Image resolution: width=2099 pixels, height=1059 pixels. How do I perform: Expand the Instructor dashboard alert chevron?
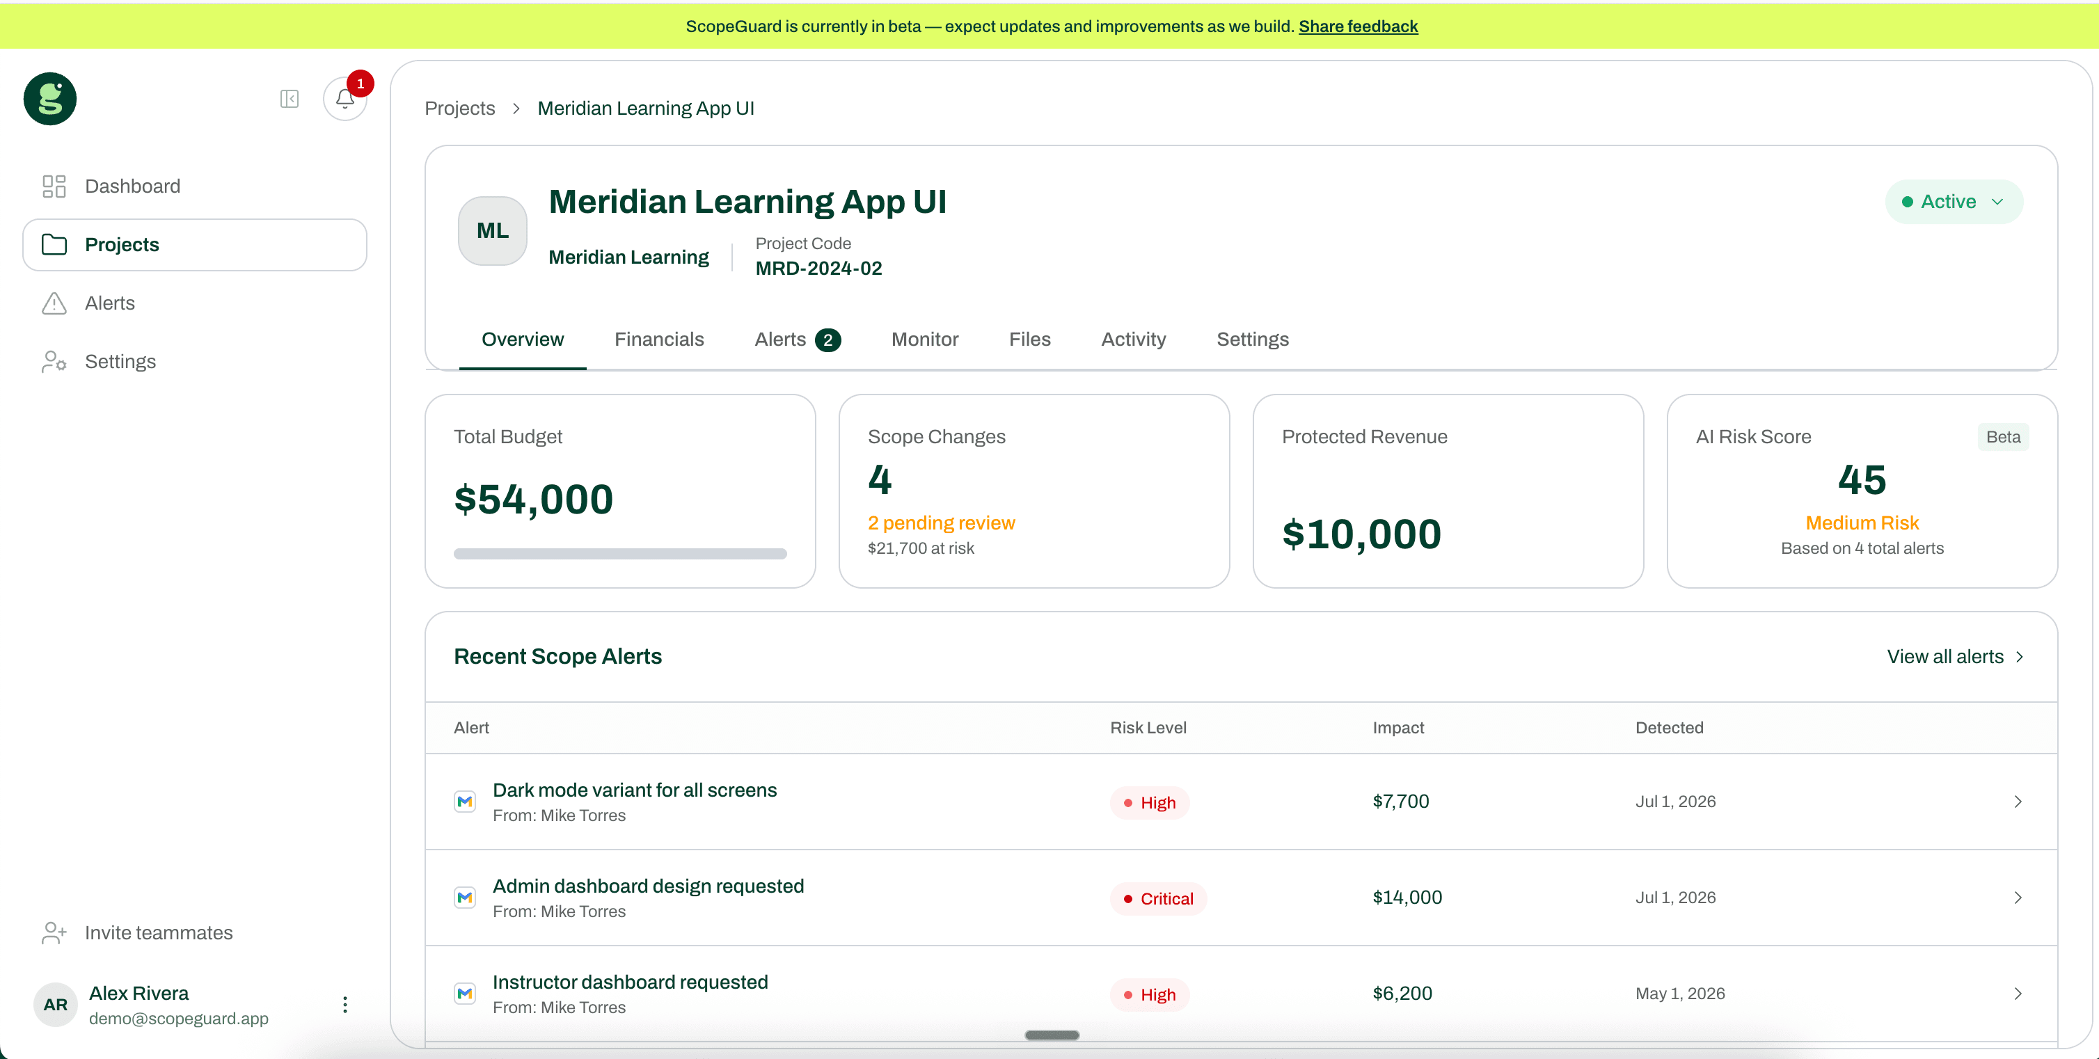tap(2018, 994)
